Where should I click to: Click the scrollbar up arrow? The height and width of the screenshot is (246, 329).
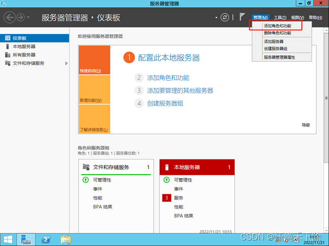click(326, 31)
